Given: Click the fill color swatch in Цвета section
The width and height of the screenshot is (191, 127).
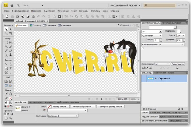Looking at the screenshot, I should click(10, 103).
